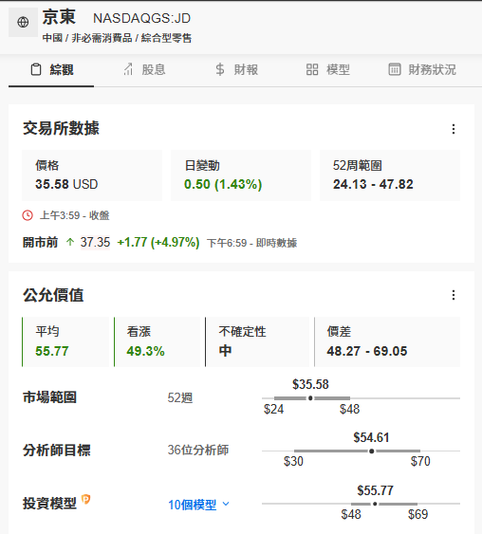
Task: Click the 分析師目標 row label
Action: [x=57, y=451]
